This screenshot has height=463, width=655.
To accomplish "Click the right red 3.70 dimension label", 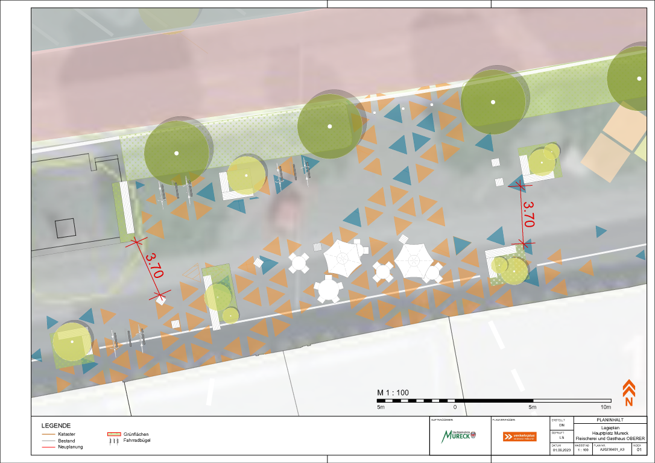I will click(528, 213).
